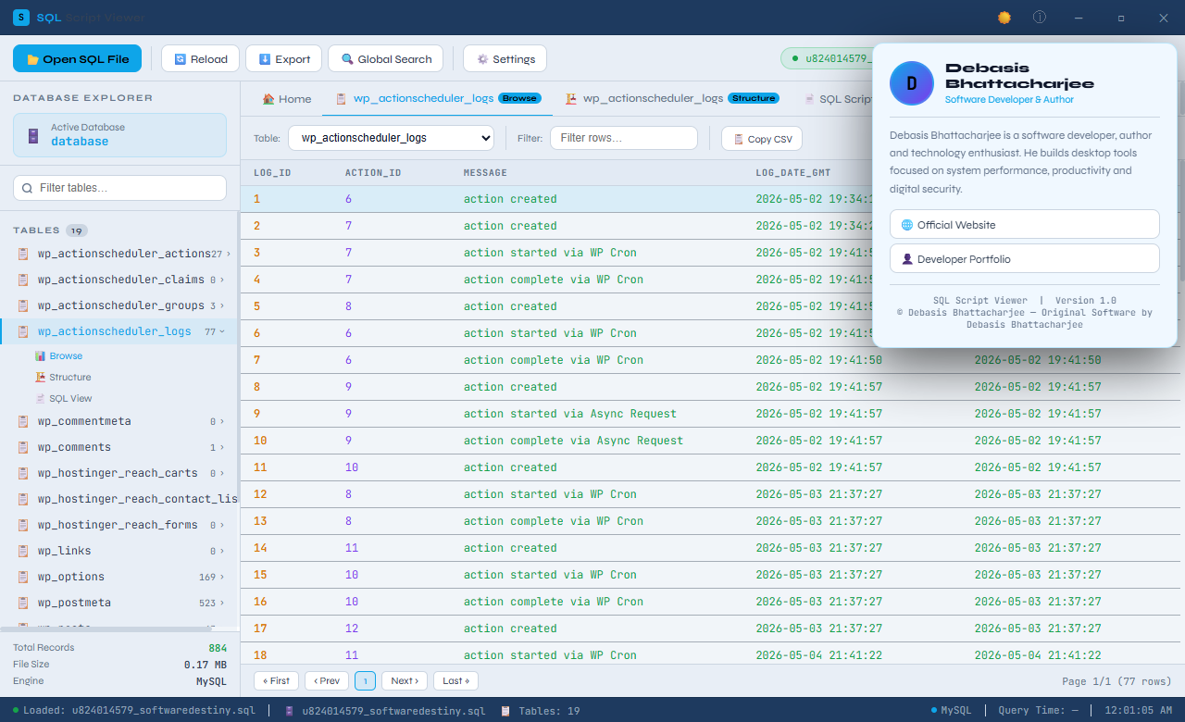1185x722 pixels.
Task: Collapse wp_actionscheduler_logs table
Action: coord(222,331)
